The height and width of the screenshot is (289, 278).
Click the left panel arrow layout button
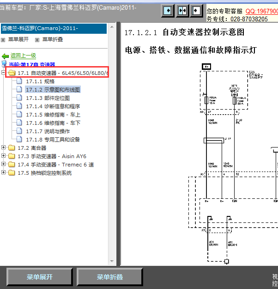pyautogui.click(x=168, y=11)
